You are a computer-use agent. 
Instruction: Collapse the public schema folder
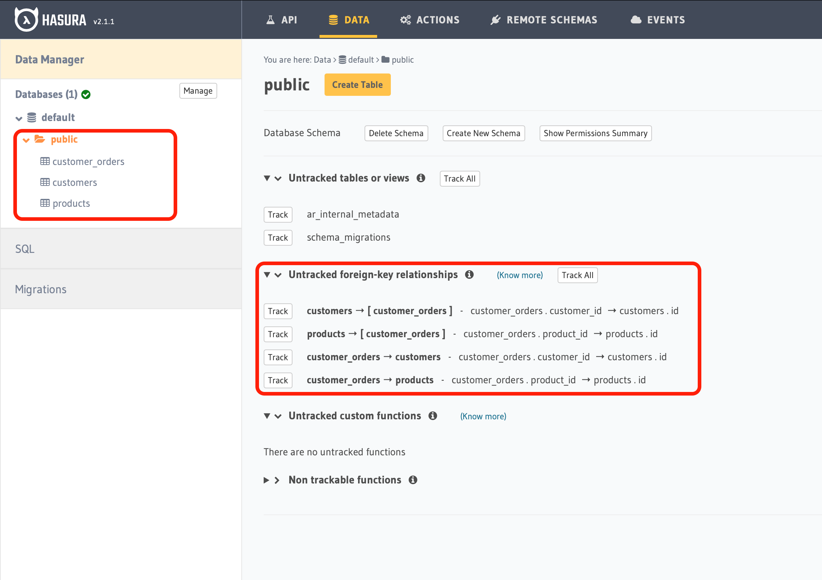[x=26, y=140]
